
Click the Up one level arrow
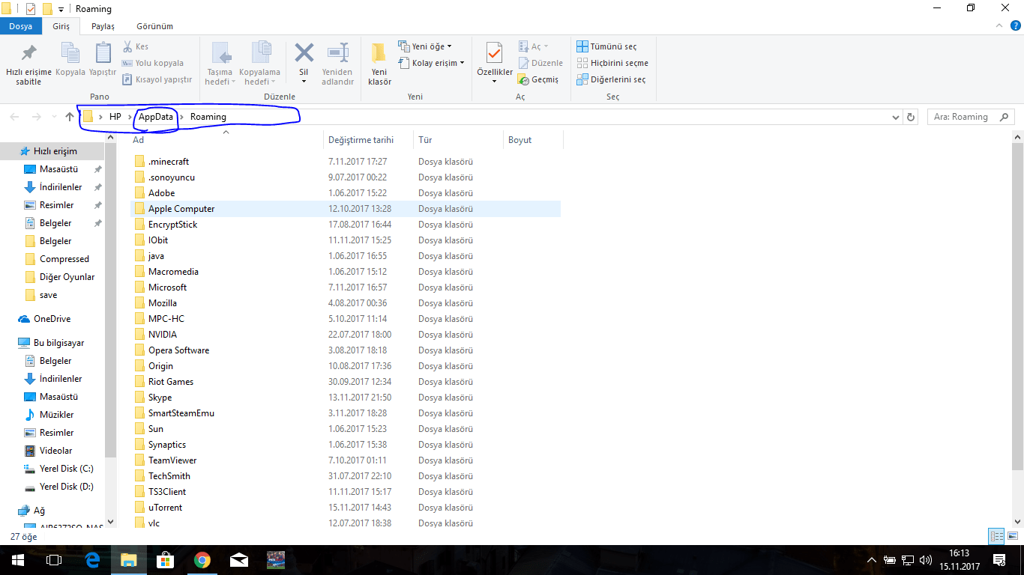[70, 117]
